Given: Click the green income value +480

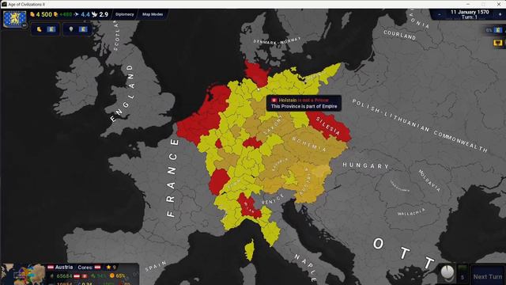Looking at the screenshot, I should pyautogui.click(x=66, y=14).
